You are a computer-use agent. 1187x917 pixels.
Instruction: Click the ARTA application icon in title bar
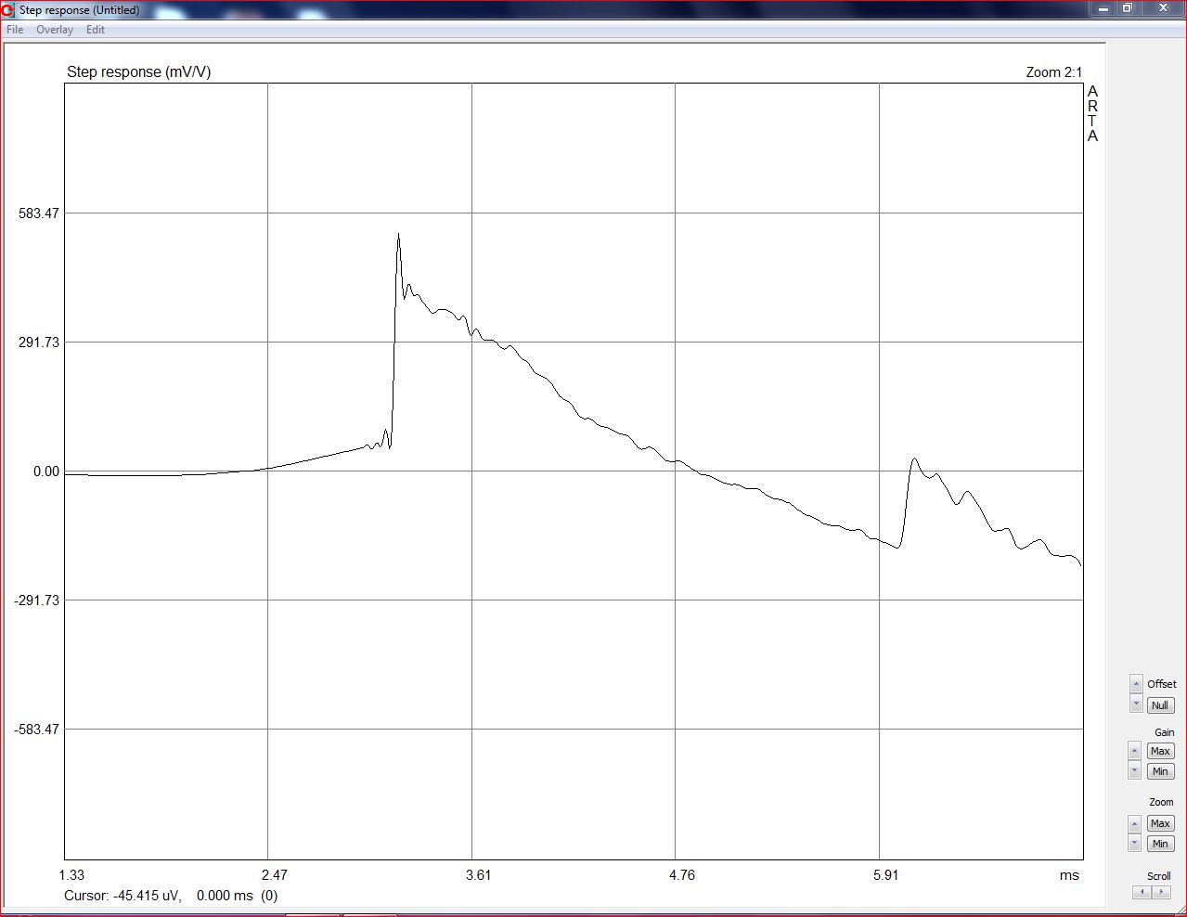pos(8,10)
